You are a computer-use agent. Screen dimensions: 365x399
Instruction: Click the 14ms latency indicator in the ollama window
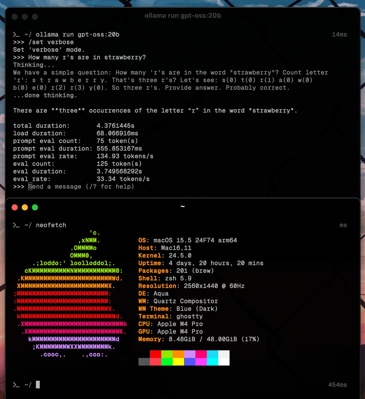[339, 34]
